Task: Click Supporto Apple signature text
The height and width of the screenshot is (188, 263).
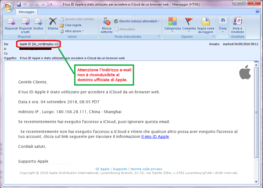Action: 33,161
